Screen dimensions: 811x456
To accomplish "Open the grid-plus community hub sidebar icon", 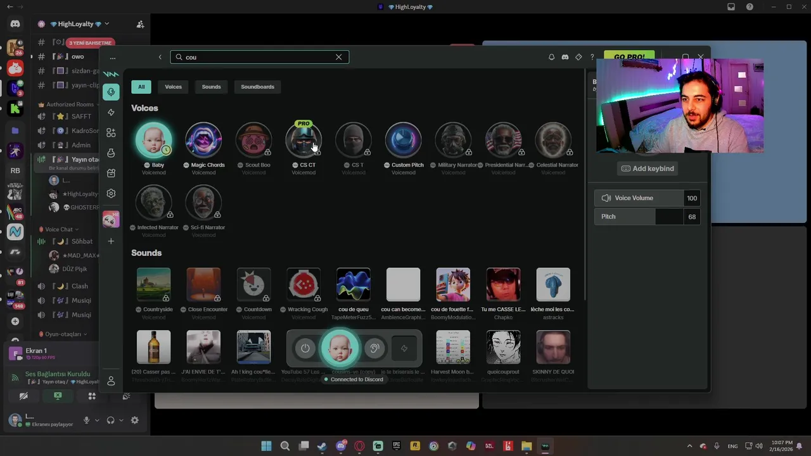I will (111, 132).
